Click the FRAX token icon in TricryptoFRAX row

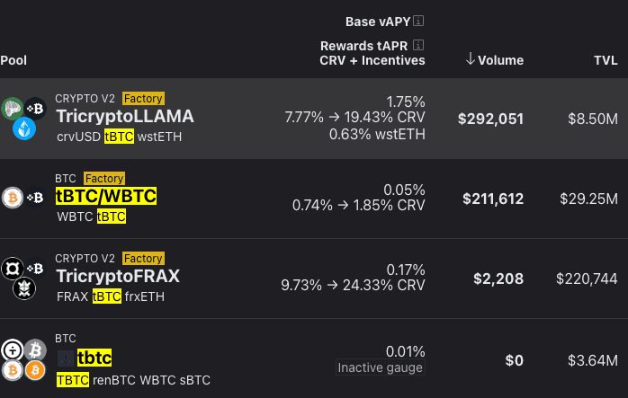coord(13,268)
